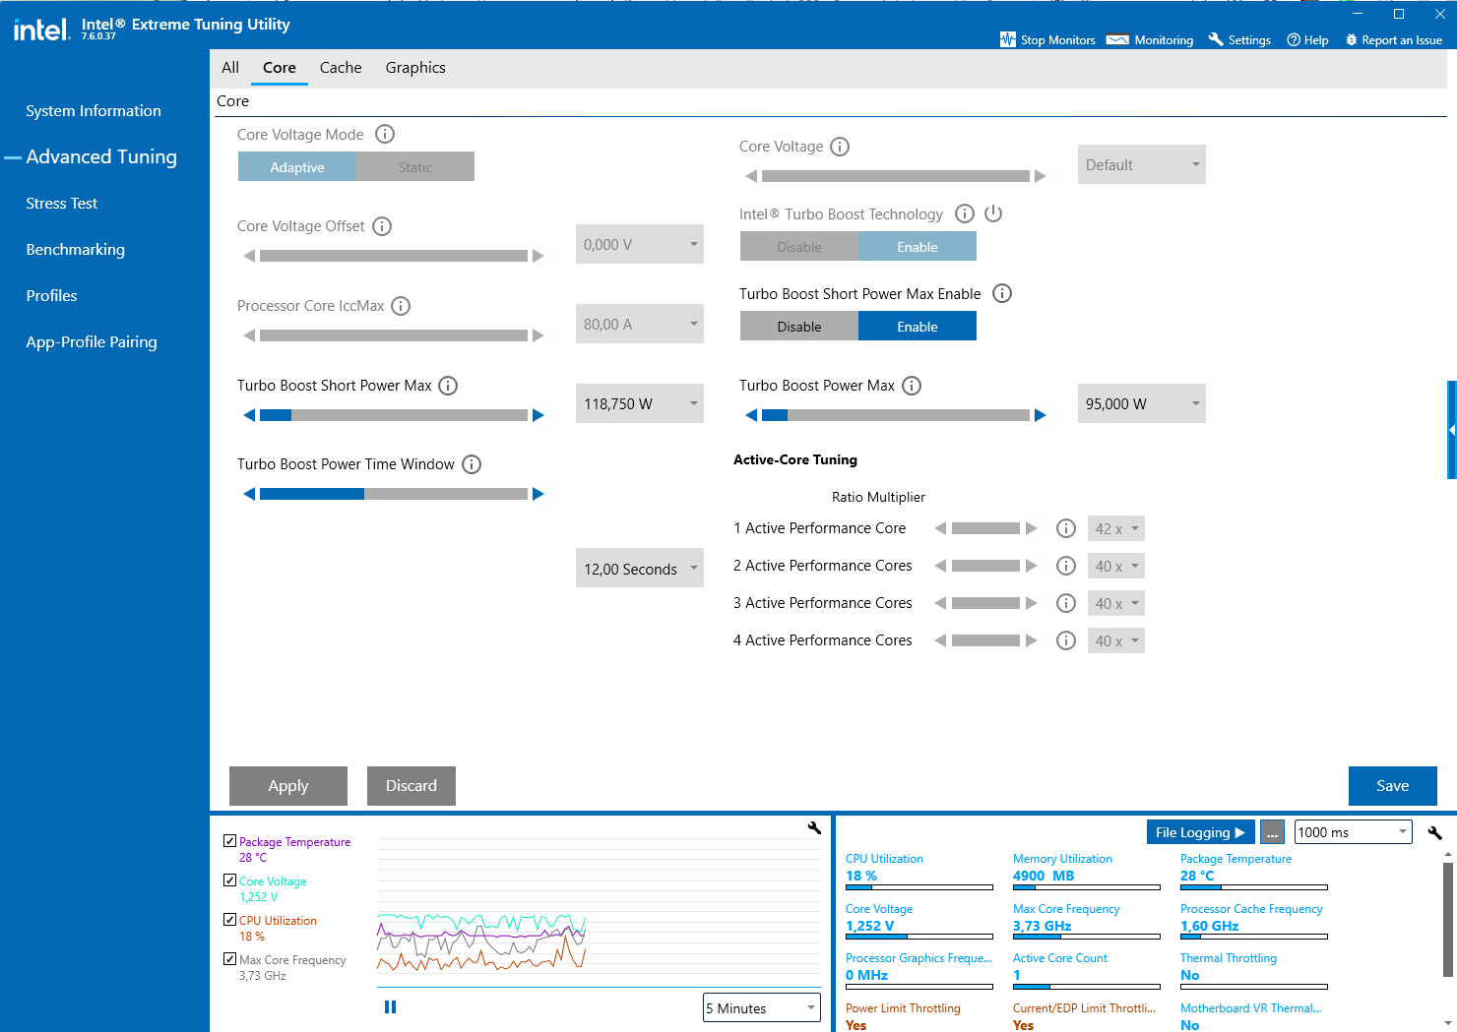The width and height of the screenshot is (1457, 1032).
Task: Click the blue Save button
Action: point(1393,786)
